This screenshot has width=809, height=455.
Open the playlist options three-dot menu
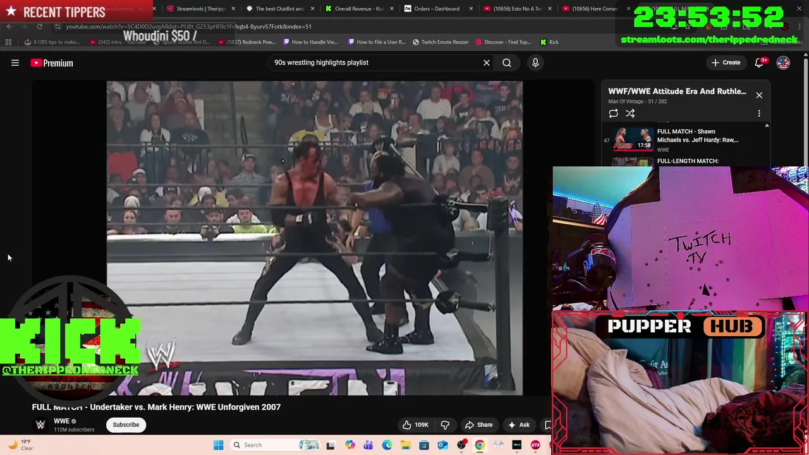tap(759, 113)
